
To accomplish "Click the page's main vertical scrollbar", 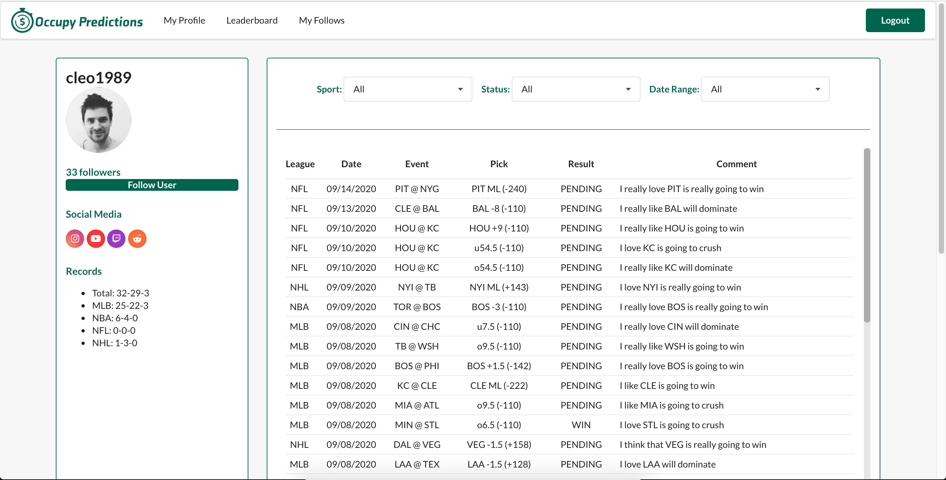I will point(941,128).
